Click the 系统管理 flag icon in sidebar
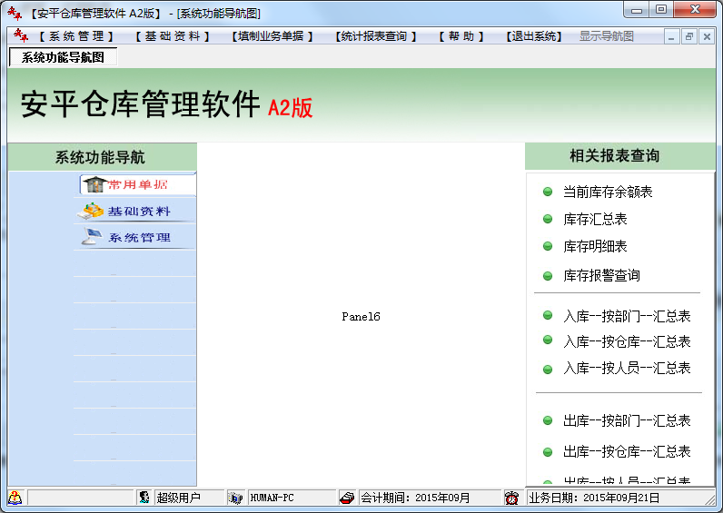 [93, 237]
